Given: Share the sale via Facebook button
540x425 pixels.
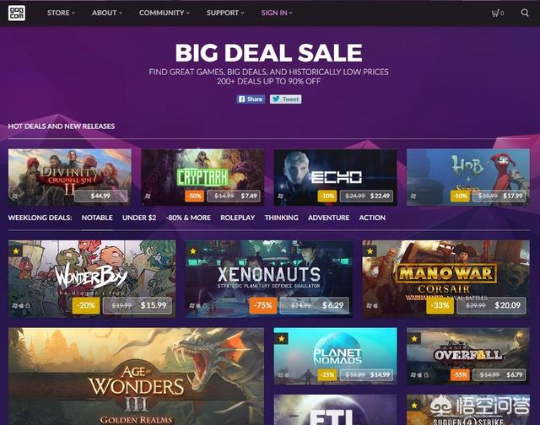Looking at the screenshot, I should click(251, 100).
